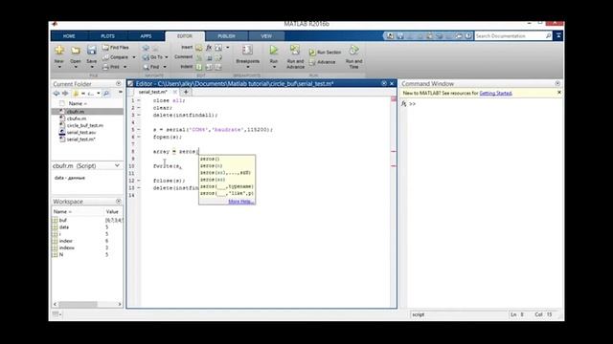Click the help question mark icon in quick access bar

click(x=468, y=36)
